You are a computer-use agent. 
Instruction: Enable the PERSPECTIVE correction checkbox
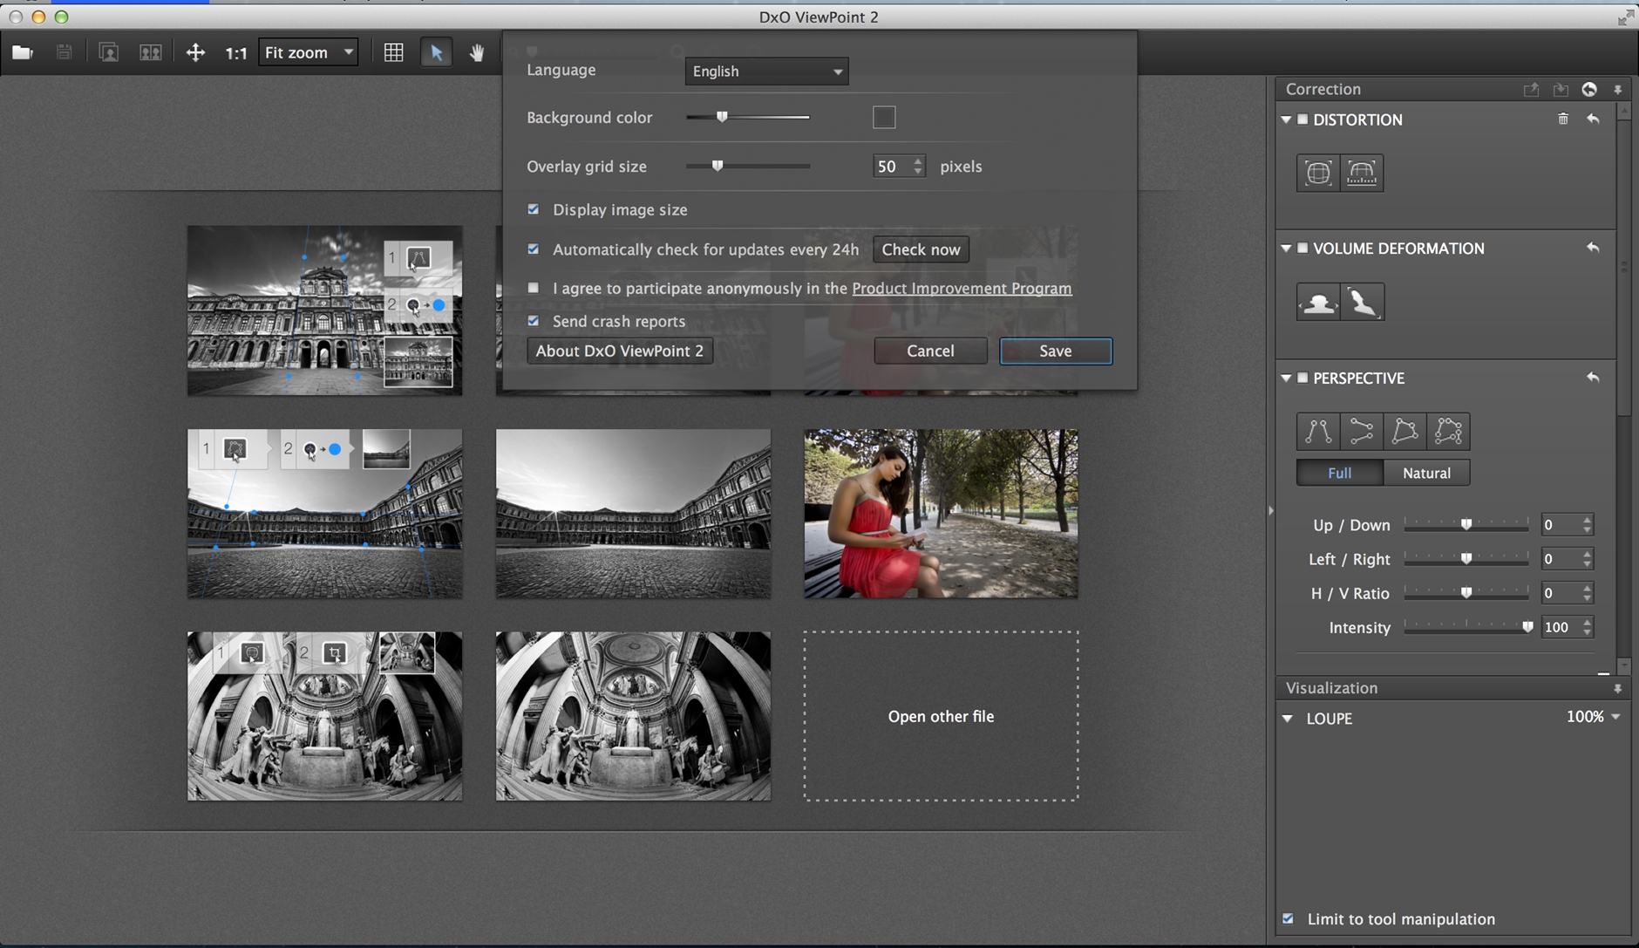click(1302, 378)
